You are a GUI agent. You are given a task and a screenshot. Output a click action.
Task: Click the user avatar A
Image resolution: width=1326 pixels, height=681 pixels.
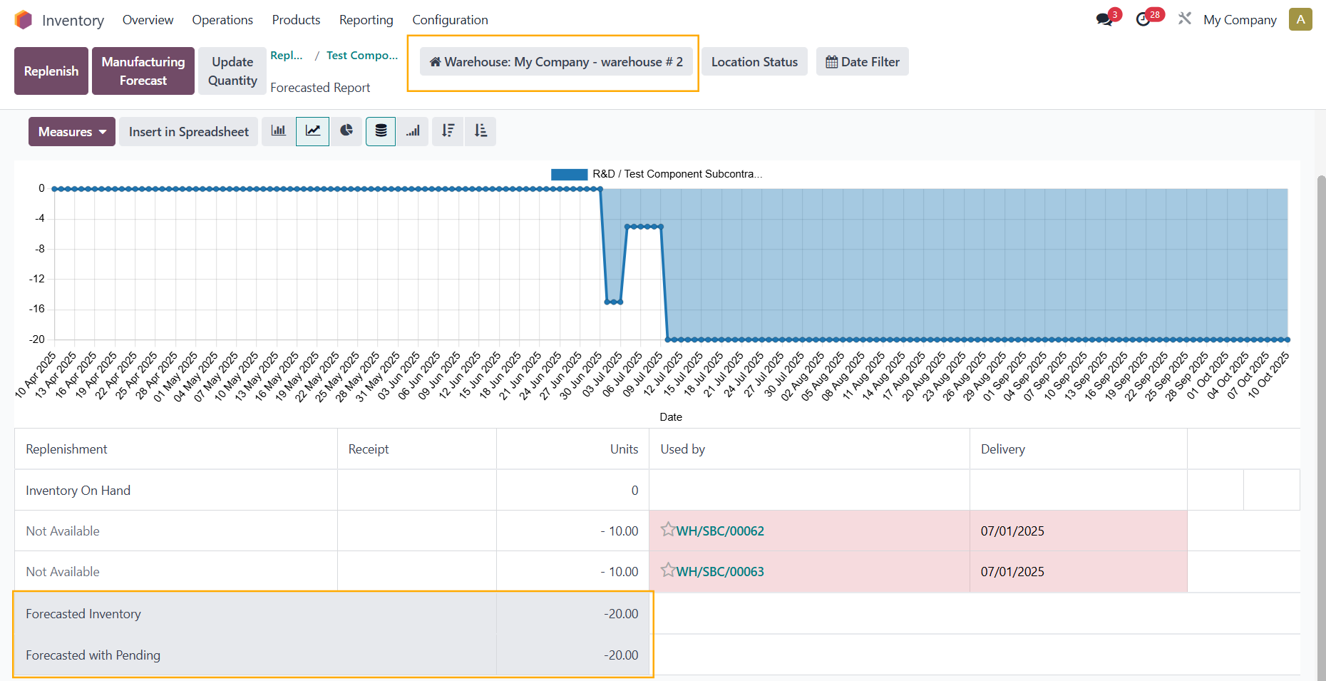pos(1300,19)
